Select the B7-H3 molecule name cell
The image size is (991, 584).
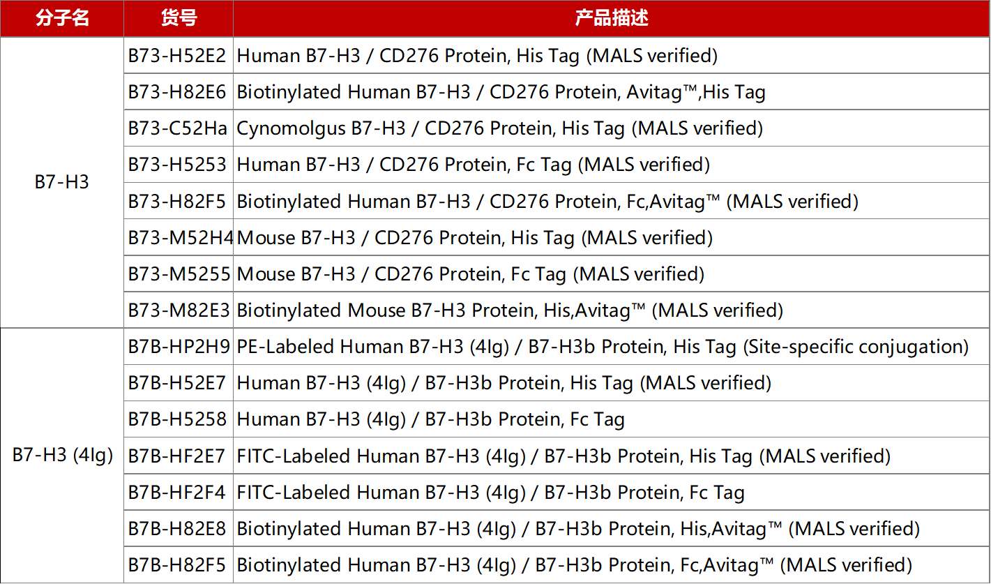tap(62, 183)
